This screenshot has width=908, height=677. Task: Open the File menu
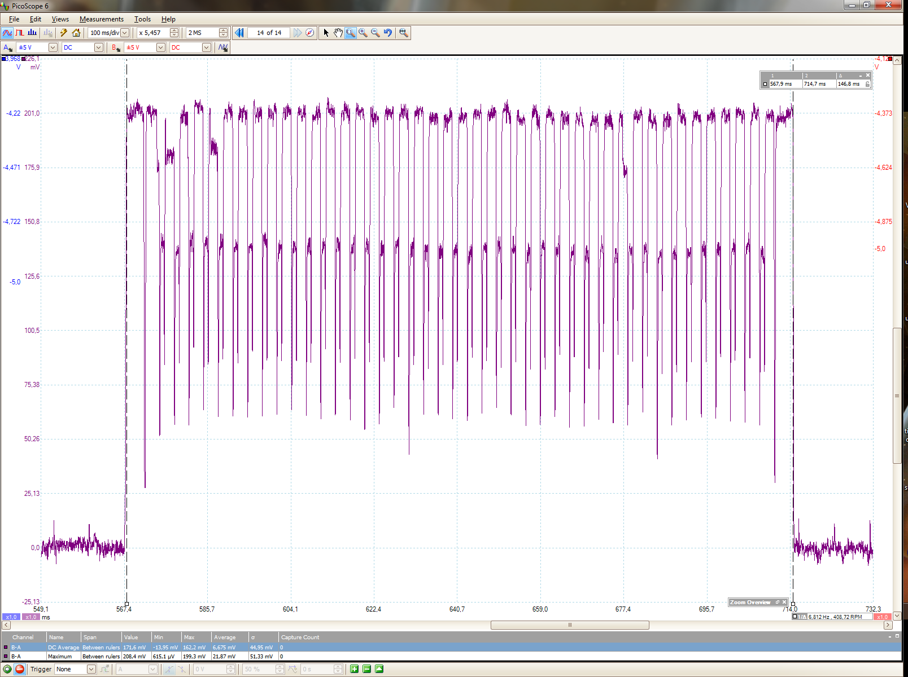click(14, 19)
